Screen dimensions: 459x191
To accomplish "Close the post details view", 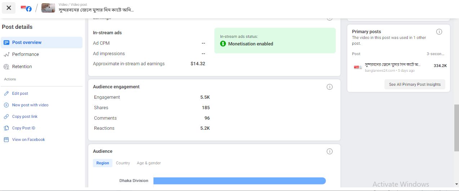I will point(9,8).
